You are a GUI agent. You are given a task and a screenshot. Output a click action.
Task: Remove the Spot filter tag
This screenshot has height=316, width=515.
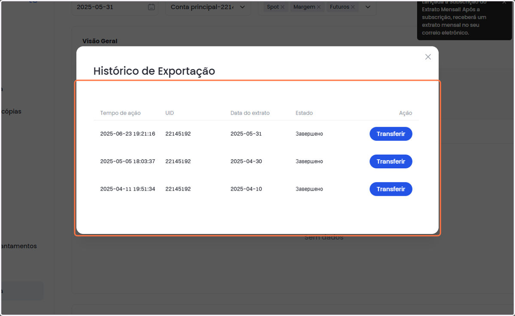coord(282,7)
